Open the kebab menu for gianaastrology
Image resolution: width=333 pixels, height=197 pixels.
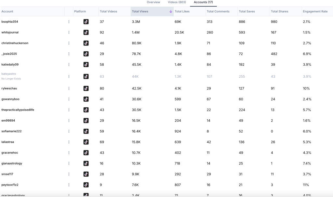click(69, 164)
